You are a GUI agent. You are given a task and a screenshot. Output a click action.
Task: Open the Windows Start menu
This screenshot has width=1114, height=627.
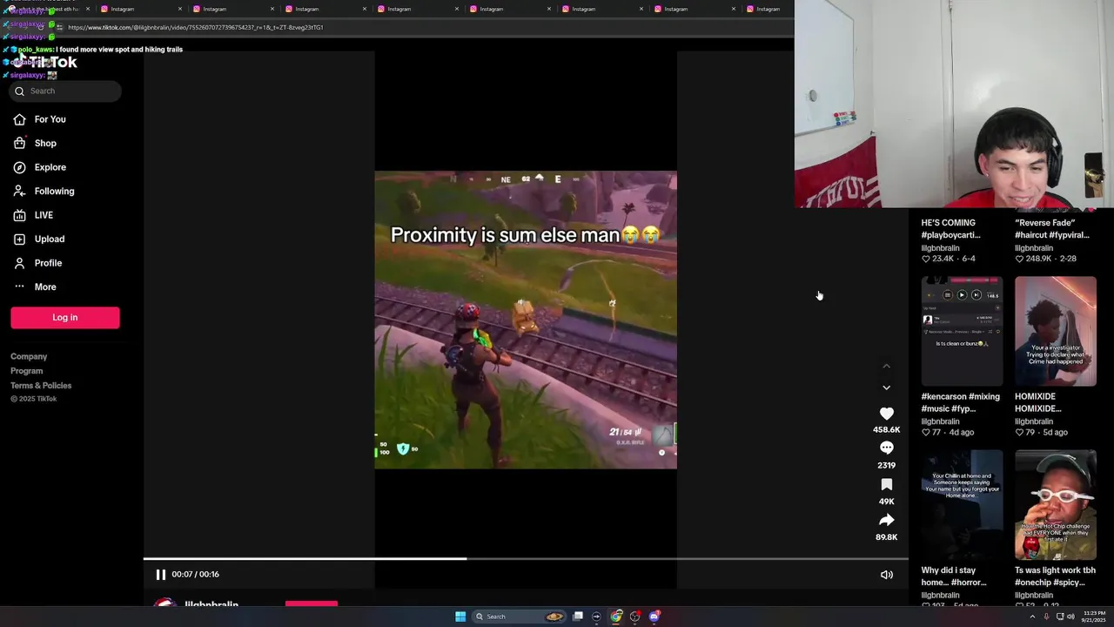pos(460,617)
